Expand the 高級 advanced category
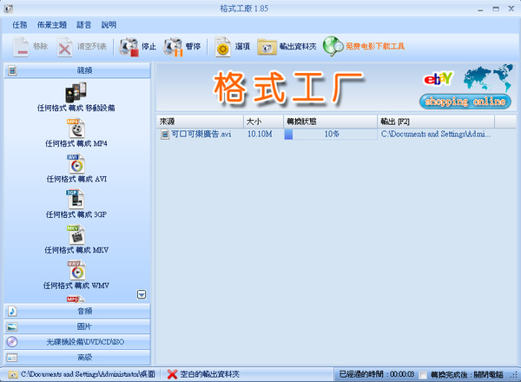The width and height of the screenshot is (521, 382). pyautogui.click(x=77, y=358)
